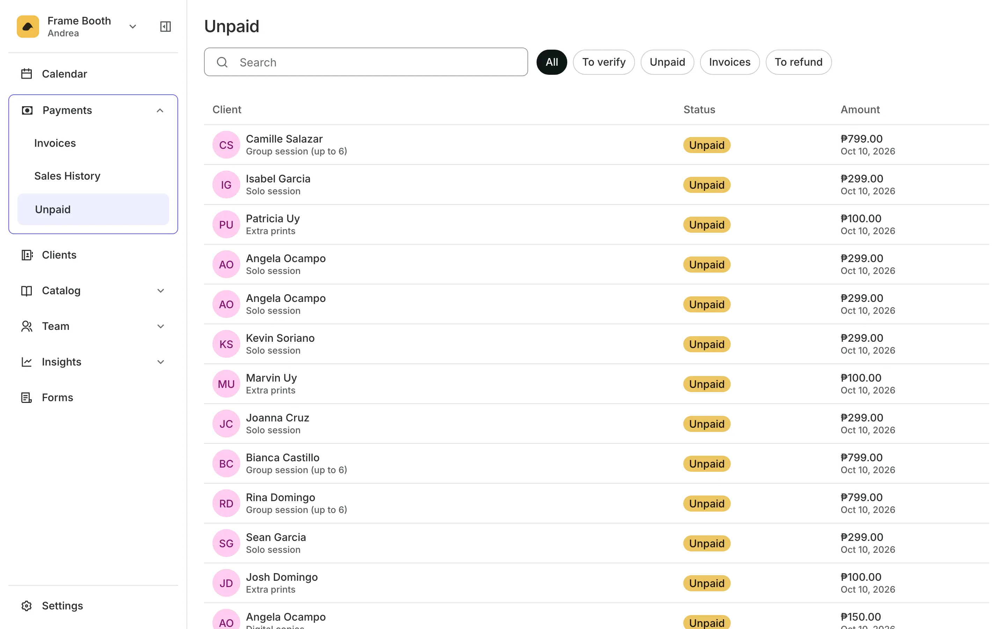1006x629 pixels.
Task: Expand the Catalog section chevron
Action: [161, 291]
